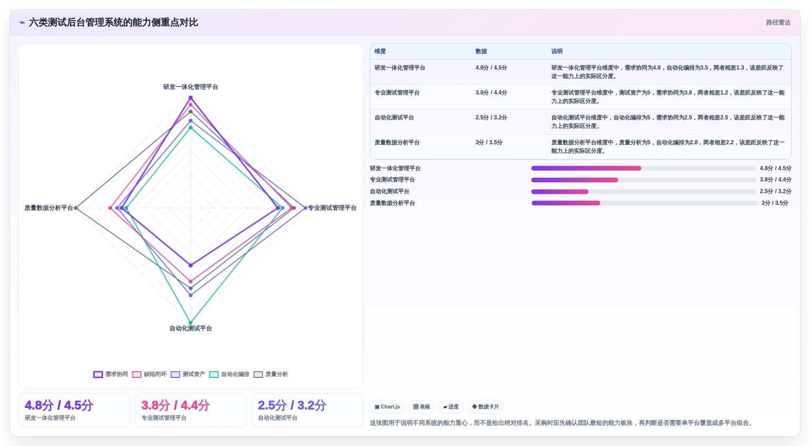Toggle the 自动化编排 legend series

coord(229,374)
